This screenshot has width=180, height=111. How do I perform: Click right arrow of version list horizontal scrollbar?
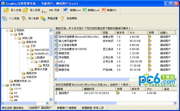point(175,103)
